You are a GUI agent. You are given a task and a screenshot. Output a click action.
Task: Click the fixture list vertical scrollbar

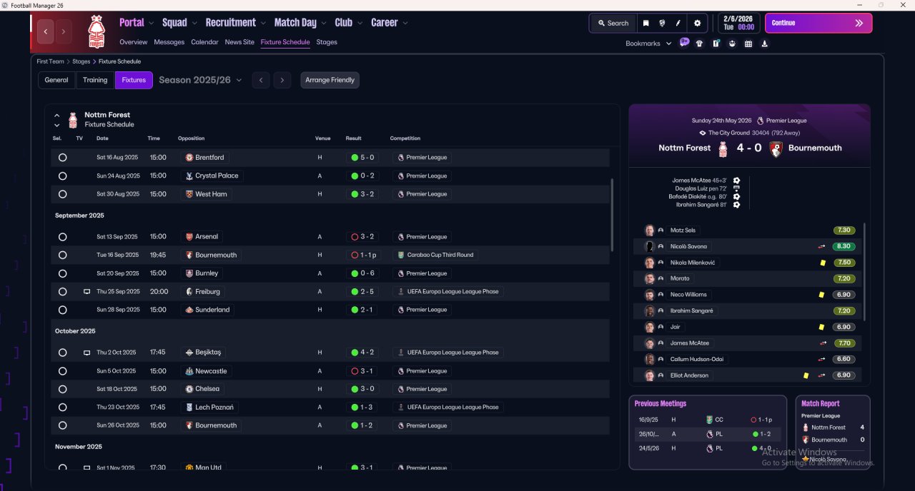(613, 214)
